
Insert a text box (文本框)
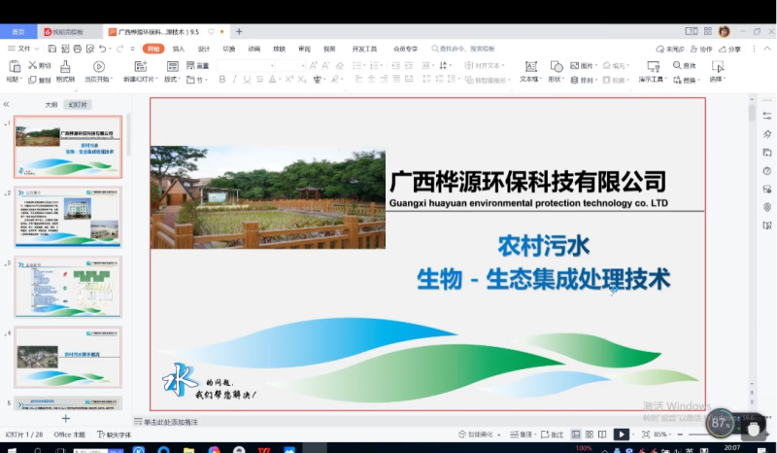529,67
